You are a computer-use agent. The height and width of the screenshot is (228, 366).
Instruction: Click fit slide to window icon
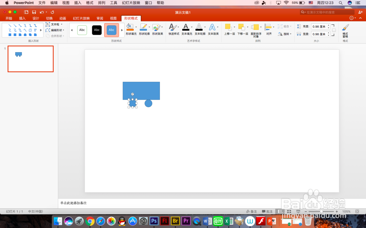click(357, 211)
